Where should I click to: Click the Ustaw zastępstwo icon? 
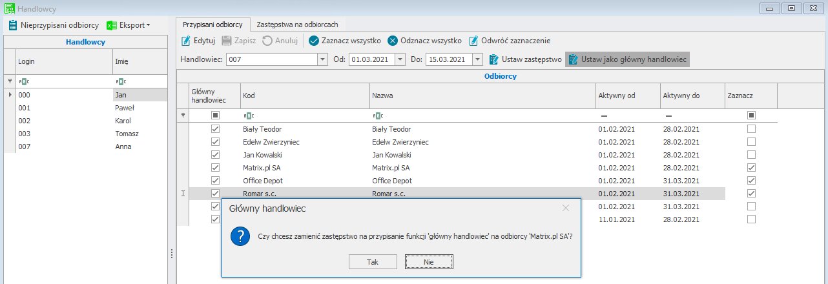(494, 59)
